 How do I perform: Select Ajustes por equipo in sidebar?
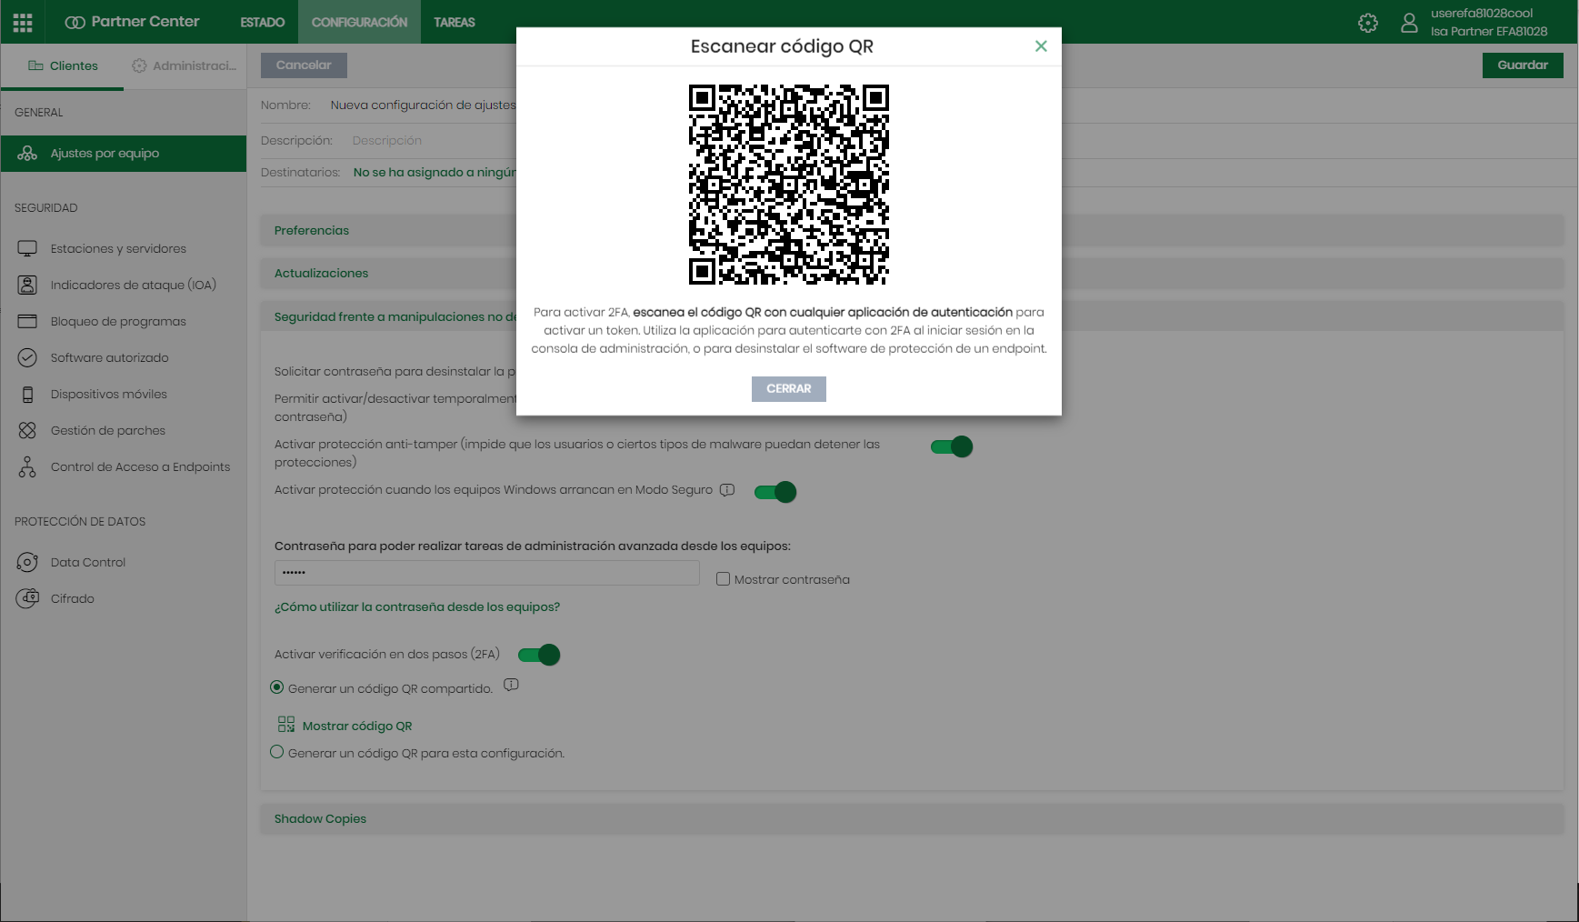click(124, 154)
